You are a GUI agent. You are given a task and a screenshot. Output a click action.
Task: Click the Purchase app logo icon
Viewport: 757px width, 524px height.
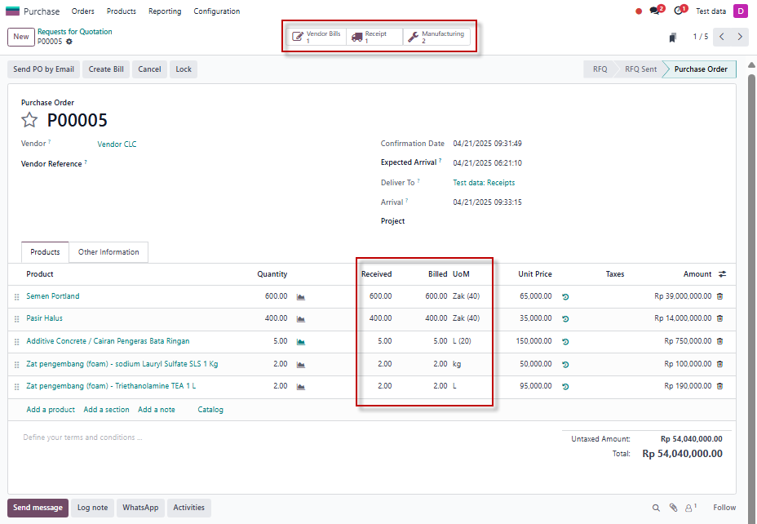point(12,11)
